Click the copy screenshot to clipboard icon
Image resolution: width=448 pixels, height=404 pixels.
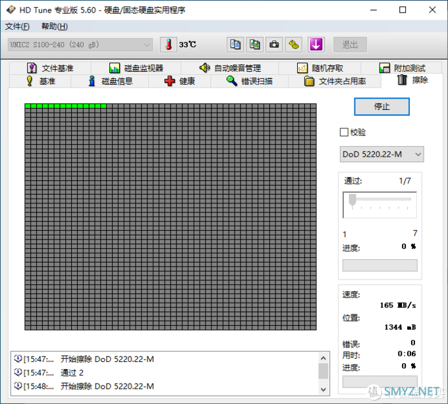(x=254, y=45)
